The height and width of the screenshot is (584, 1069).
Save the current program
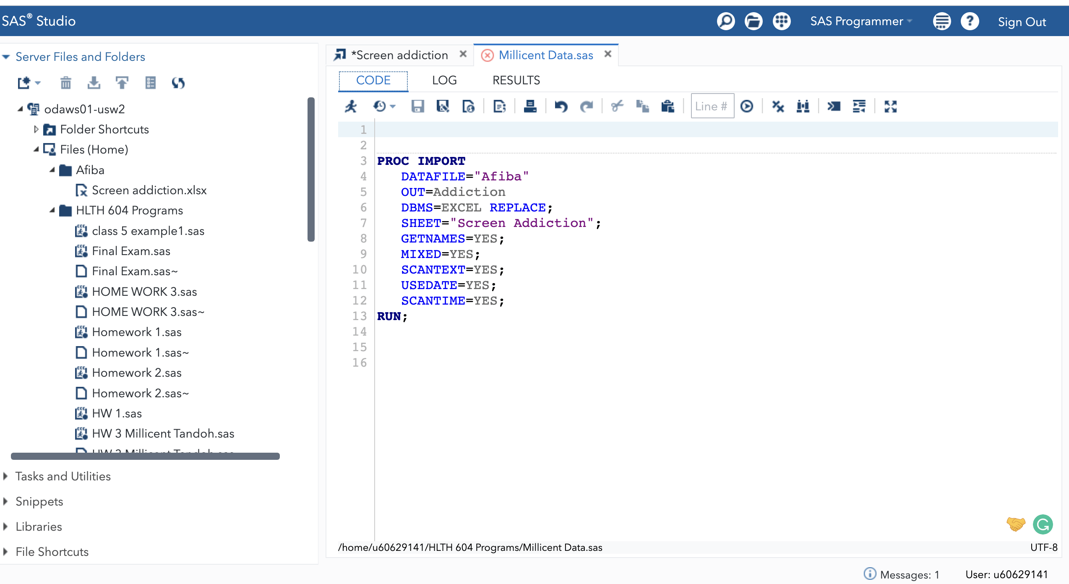[x=417, y=106]
